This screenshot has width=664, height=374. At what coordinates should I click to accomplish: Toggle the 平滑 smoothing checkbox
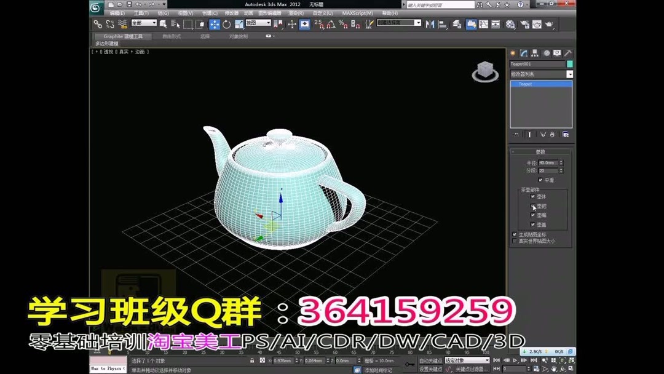[540, 178]
